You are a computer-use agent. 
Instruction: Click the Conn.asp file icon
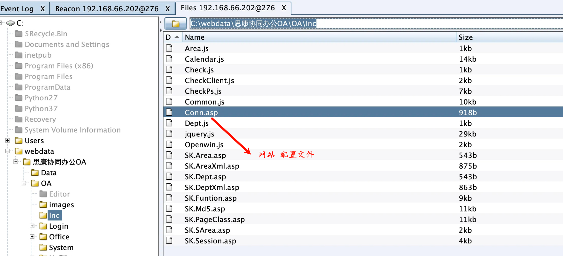click(169, 112)
